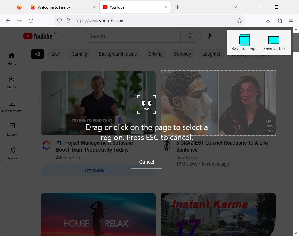
Task: Choose Save visible screenshot option
Action: click(x=274, y=43)
